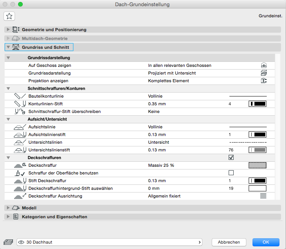Click the Deckschraffur Ausrichtung orientation icon
The image size is (286, 249).
click(x=263, y=196)
